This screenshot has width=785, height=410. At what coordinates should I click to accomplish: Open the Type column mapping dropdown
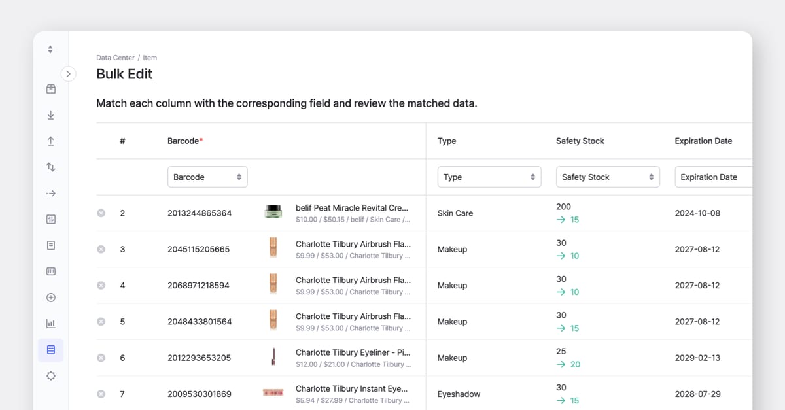[x=489, y=177]
